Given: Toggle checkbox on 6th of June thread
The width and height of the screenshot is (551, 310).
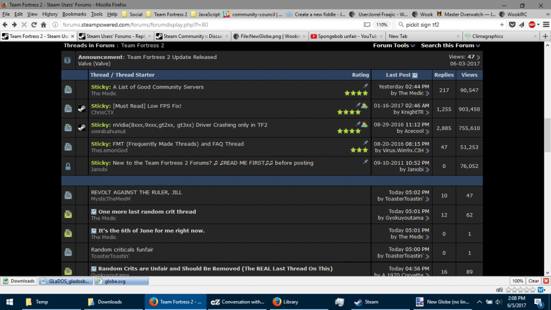Looking at the screenshot, I should (94, 231).
